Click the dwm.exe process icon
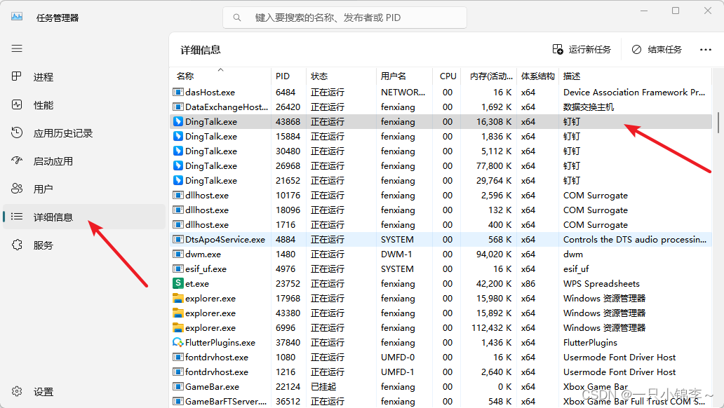The height and width of the screenshot is (408, 724). tap(177, 254)
